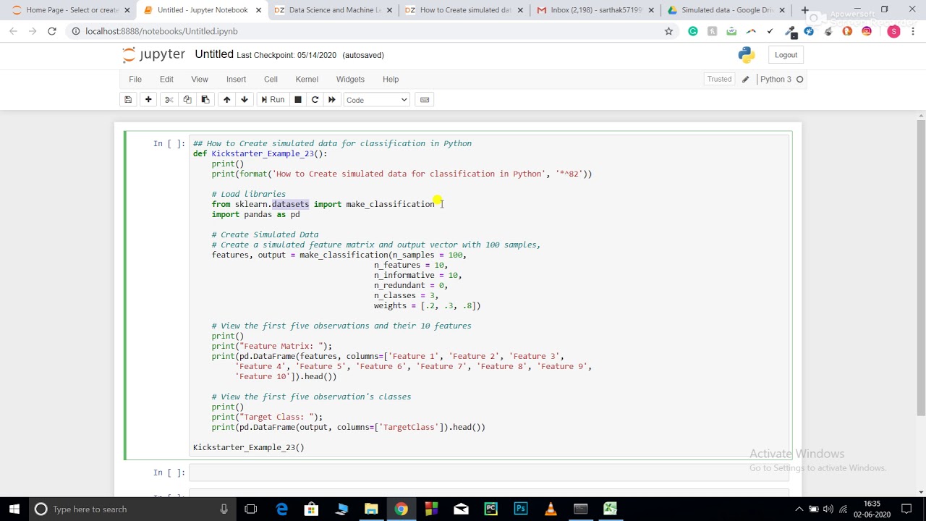This screenshot has height=521, width=926.
Task: Open the Widgets menu
Action: point(350,79)
